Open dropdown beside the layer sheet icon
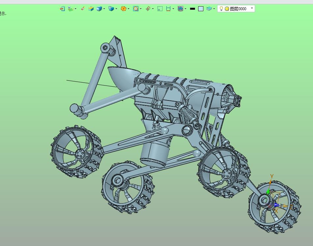Viewport: 313px width, 246px height. (x=214, y=9)
